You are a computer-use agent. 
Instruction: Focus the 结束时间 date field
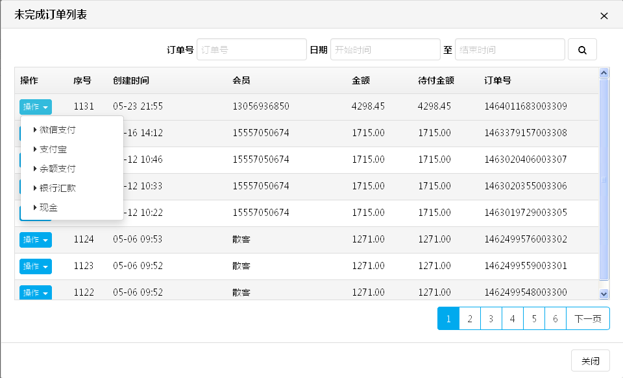point(509,49)
